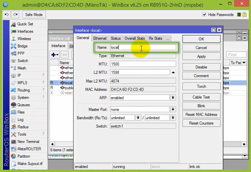Image resolution: width=251 pixels, height=172 pixels.
Task: Click the Redo arrow toolbar icon
Action: point(15,15)
